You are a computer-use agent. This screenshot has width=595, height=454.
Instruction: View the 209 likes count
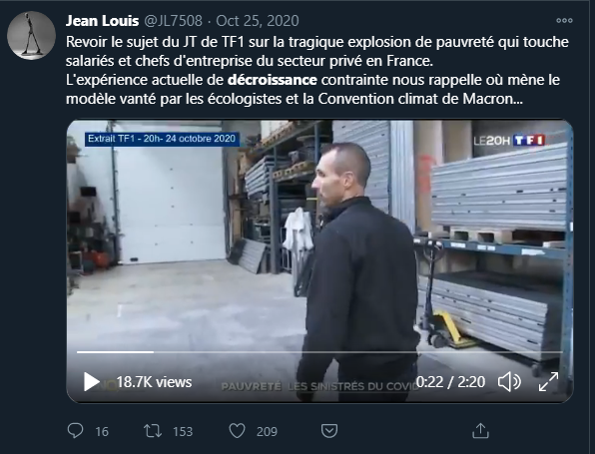(x=267, y=432)
